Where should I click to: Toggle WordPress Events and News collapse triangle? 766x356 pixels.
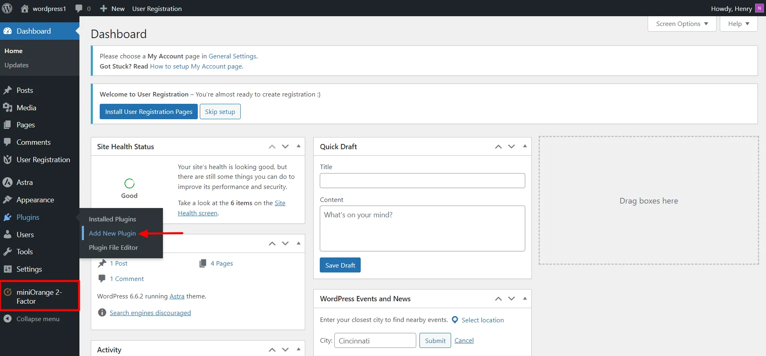[525, 298]
